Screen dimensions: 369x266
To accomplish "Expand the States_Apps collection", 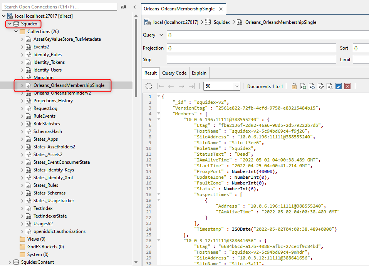I will point(22,139).
